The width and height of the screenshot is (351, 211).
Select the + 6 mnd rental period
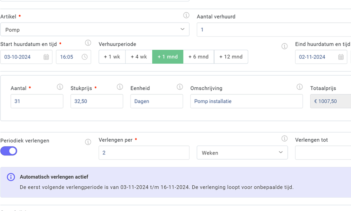(199, 57)
